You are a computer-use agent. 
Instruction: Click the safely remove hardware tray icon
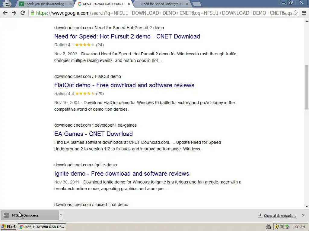tap(288, 227)
